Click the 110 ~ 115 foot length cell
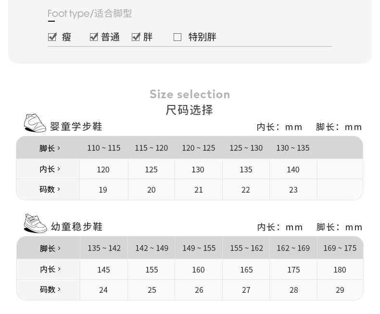 coord(104,148)
